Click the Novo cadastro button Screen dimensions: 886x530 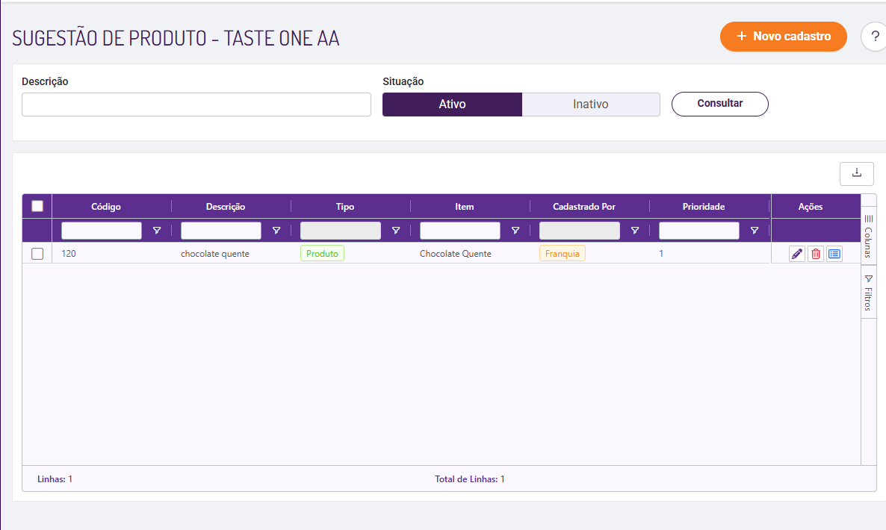click(x=783, y=37)
